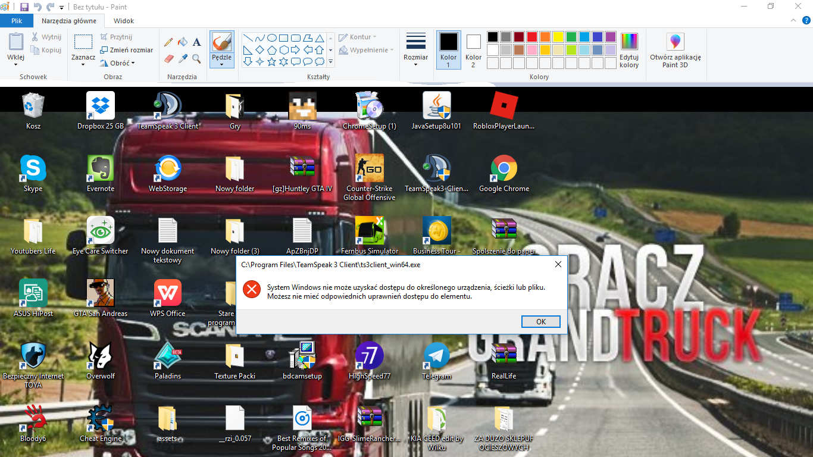Select the Eraser tool
Viewport: 813px width, 457px height.
pos(169,59)
